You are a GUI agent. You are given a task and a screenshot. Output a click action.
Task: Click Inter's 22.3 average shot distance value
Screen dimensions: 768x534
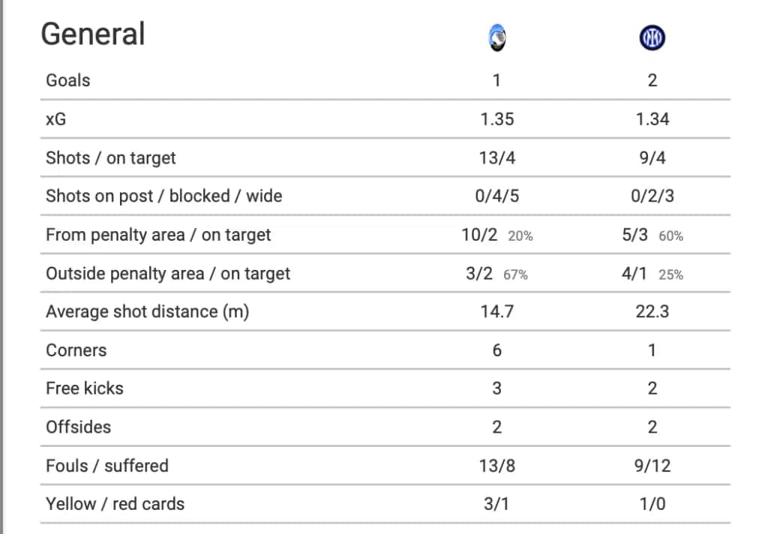(652, 312)
